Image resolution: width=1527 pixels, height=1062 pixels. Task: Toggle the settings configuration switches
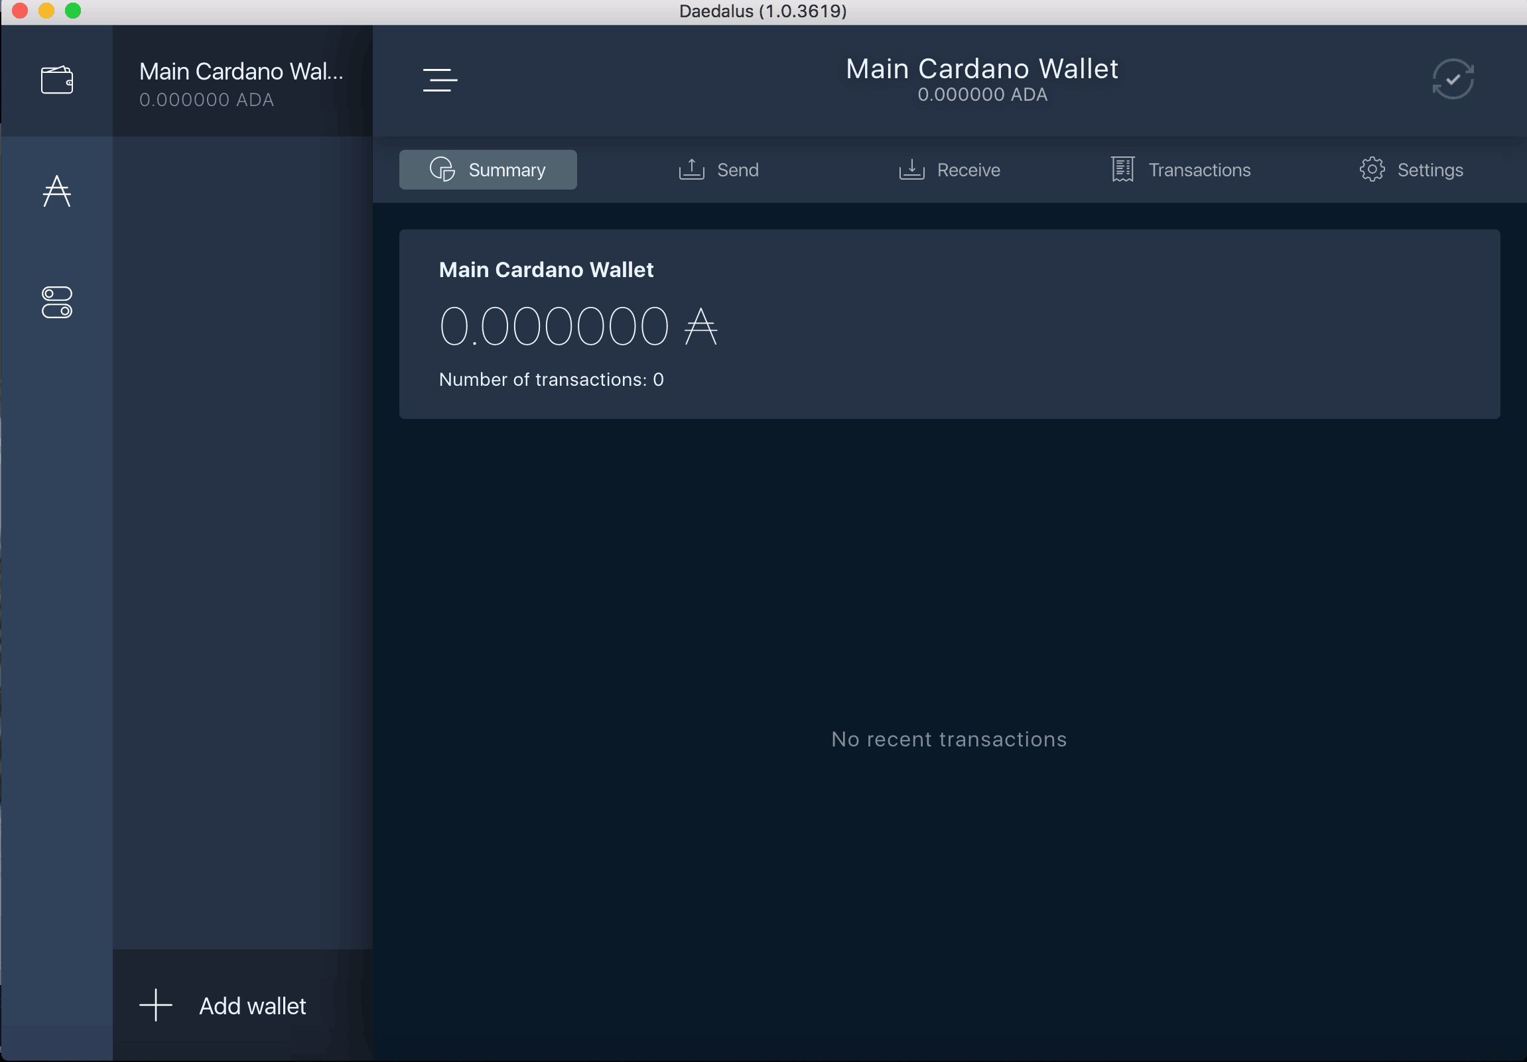(57, 304)
